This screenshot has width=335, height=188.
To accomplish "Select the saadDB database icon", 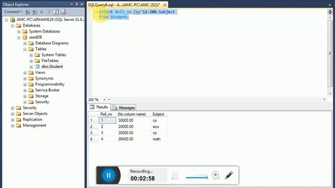I will pos(25,37).
